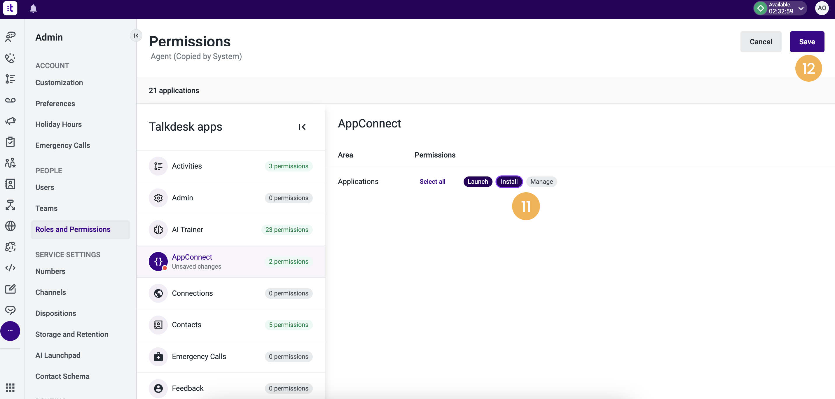Click the Emergency Calls medkit icon
The image size is (835, 399).
click(158, 356)
